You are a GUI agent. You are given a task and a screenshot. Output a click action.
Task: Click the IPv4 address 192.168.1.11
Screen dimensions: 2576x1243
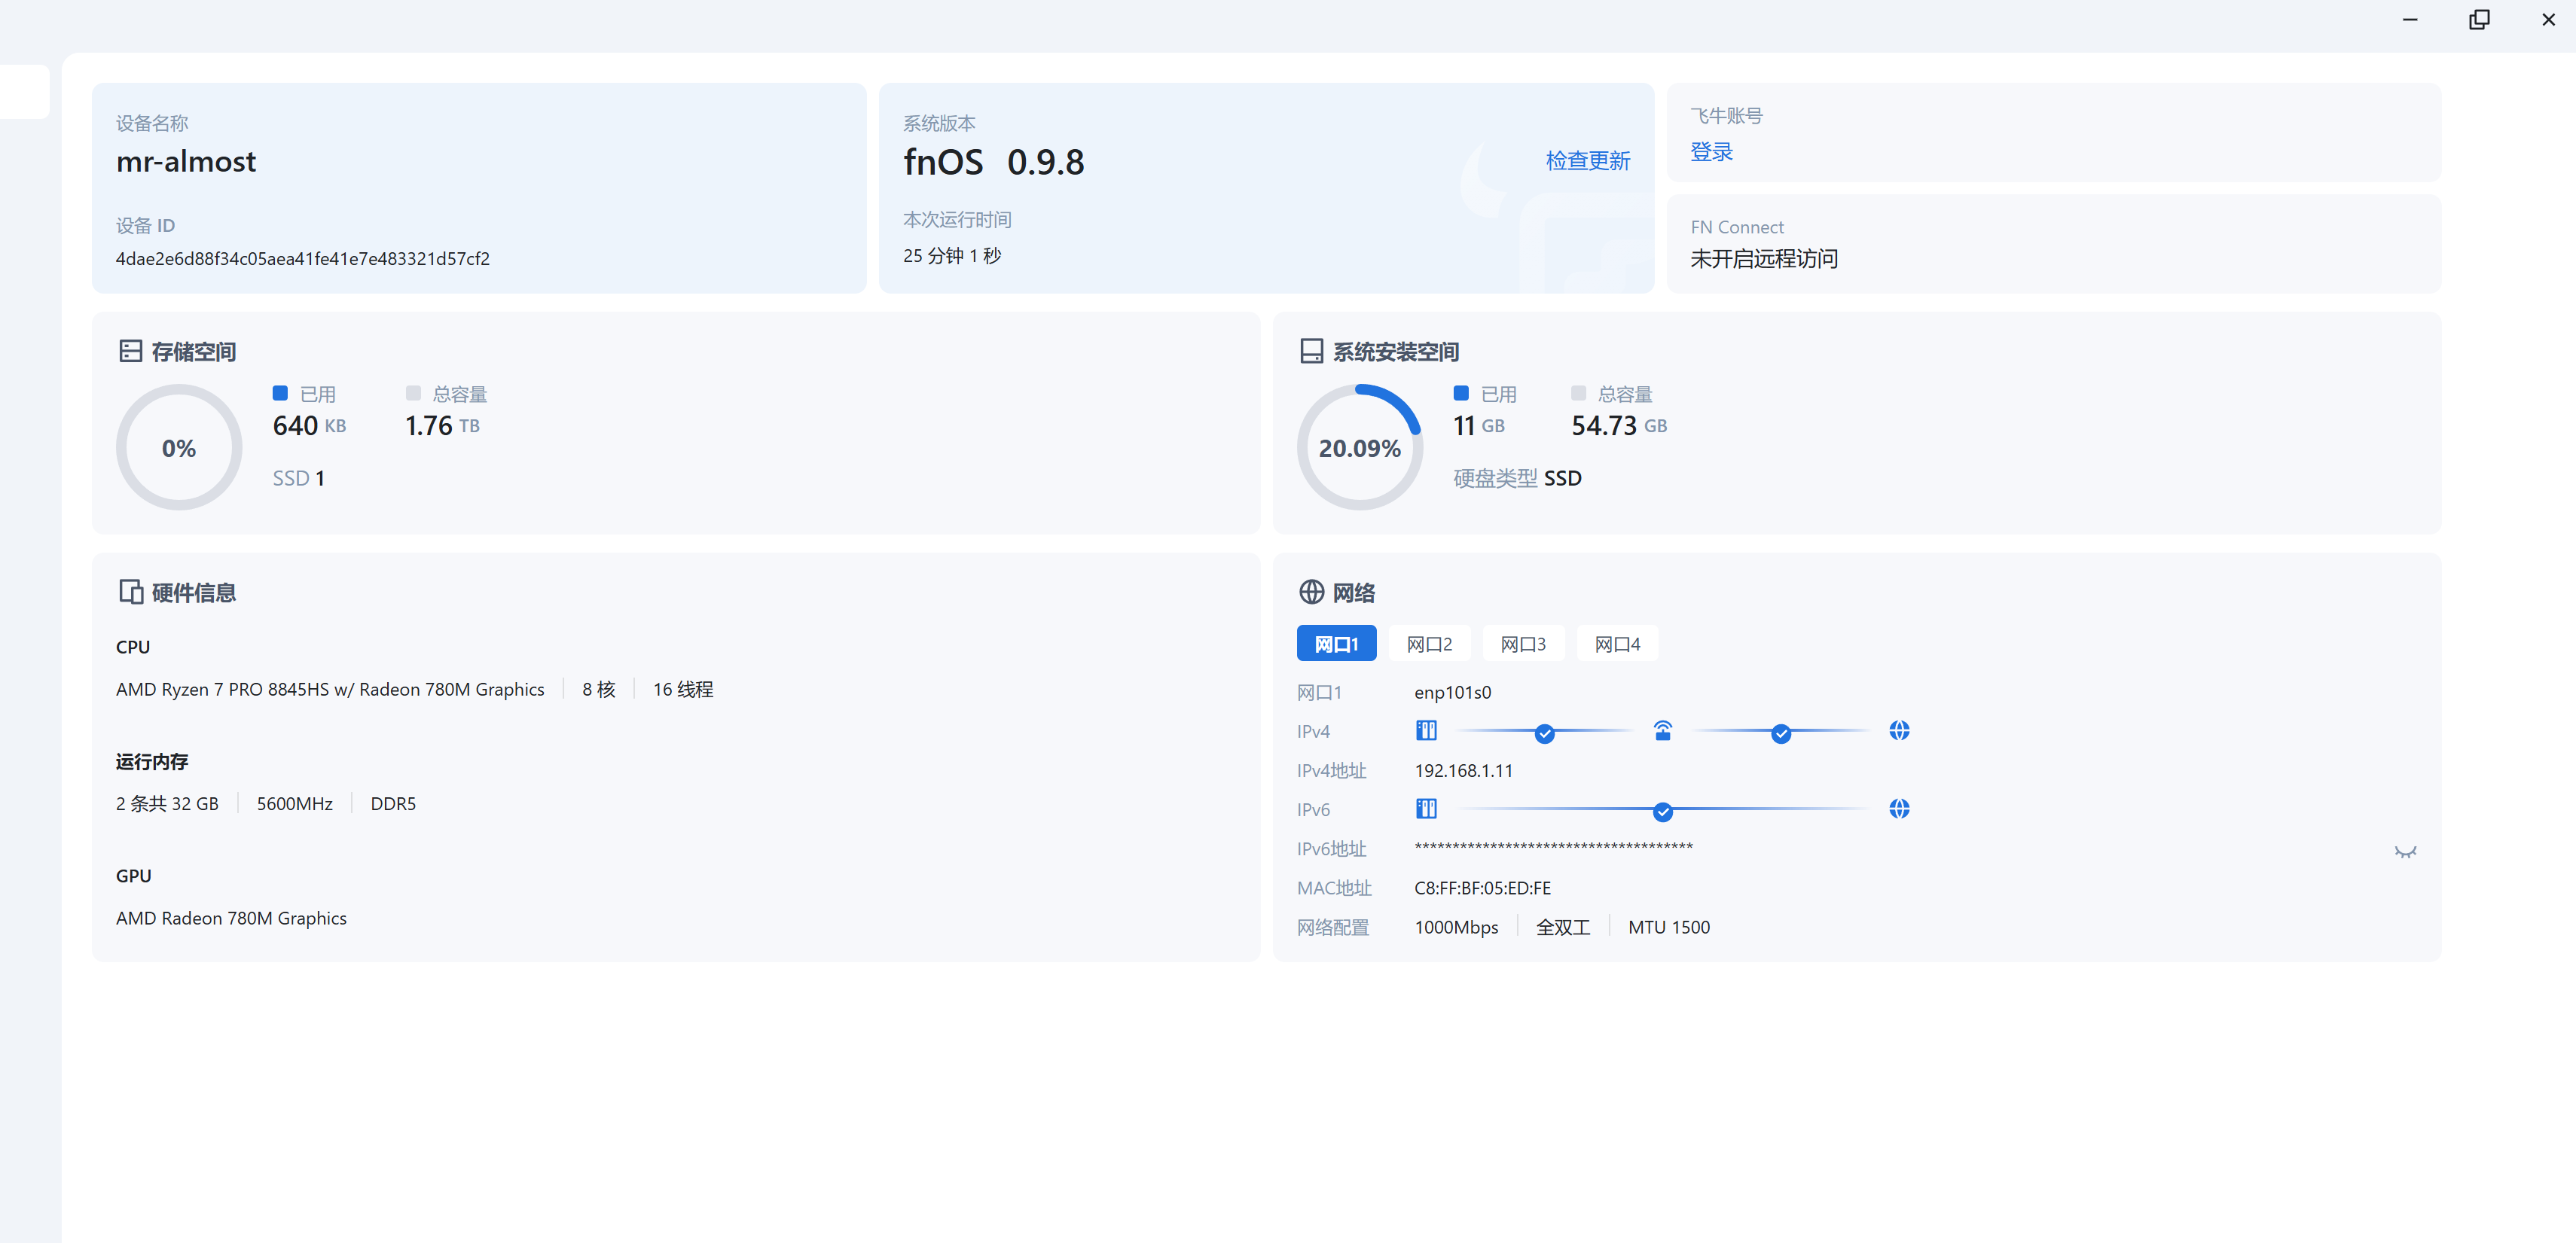1463,770
